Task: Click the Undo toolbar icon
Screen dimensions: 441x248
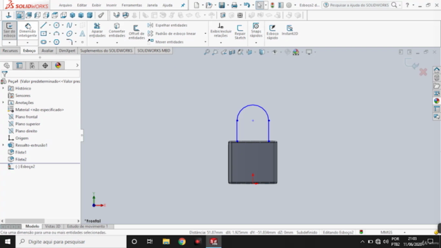Action: pos(247,5)
